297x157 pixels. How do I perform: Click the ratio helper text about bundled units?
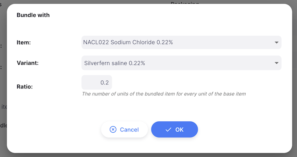tap(164, 94)
